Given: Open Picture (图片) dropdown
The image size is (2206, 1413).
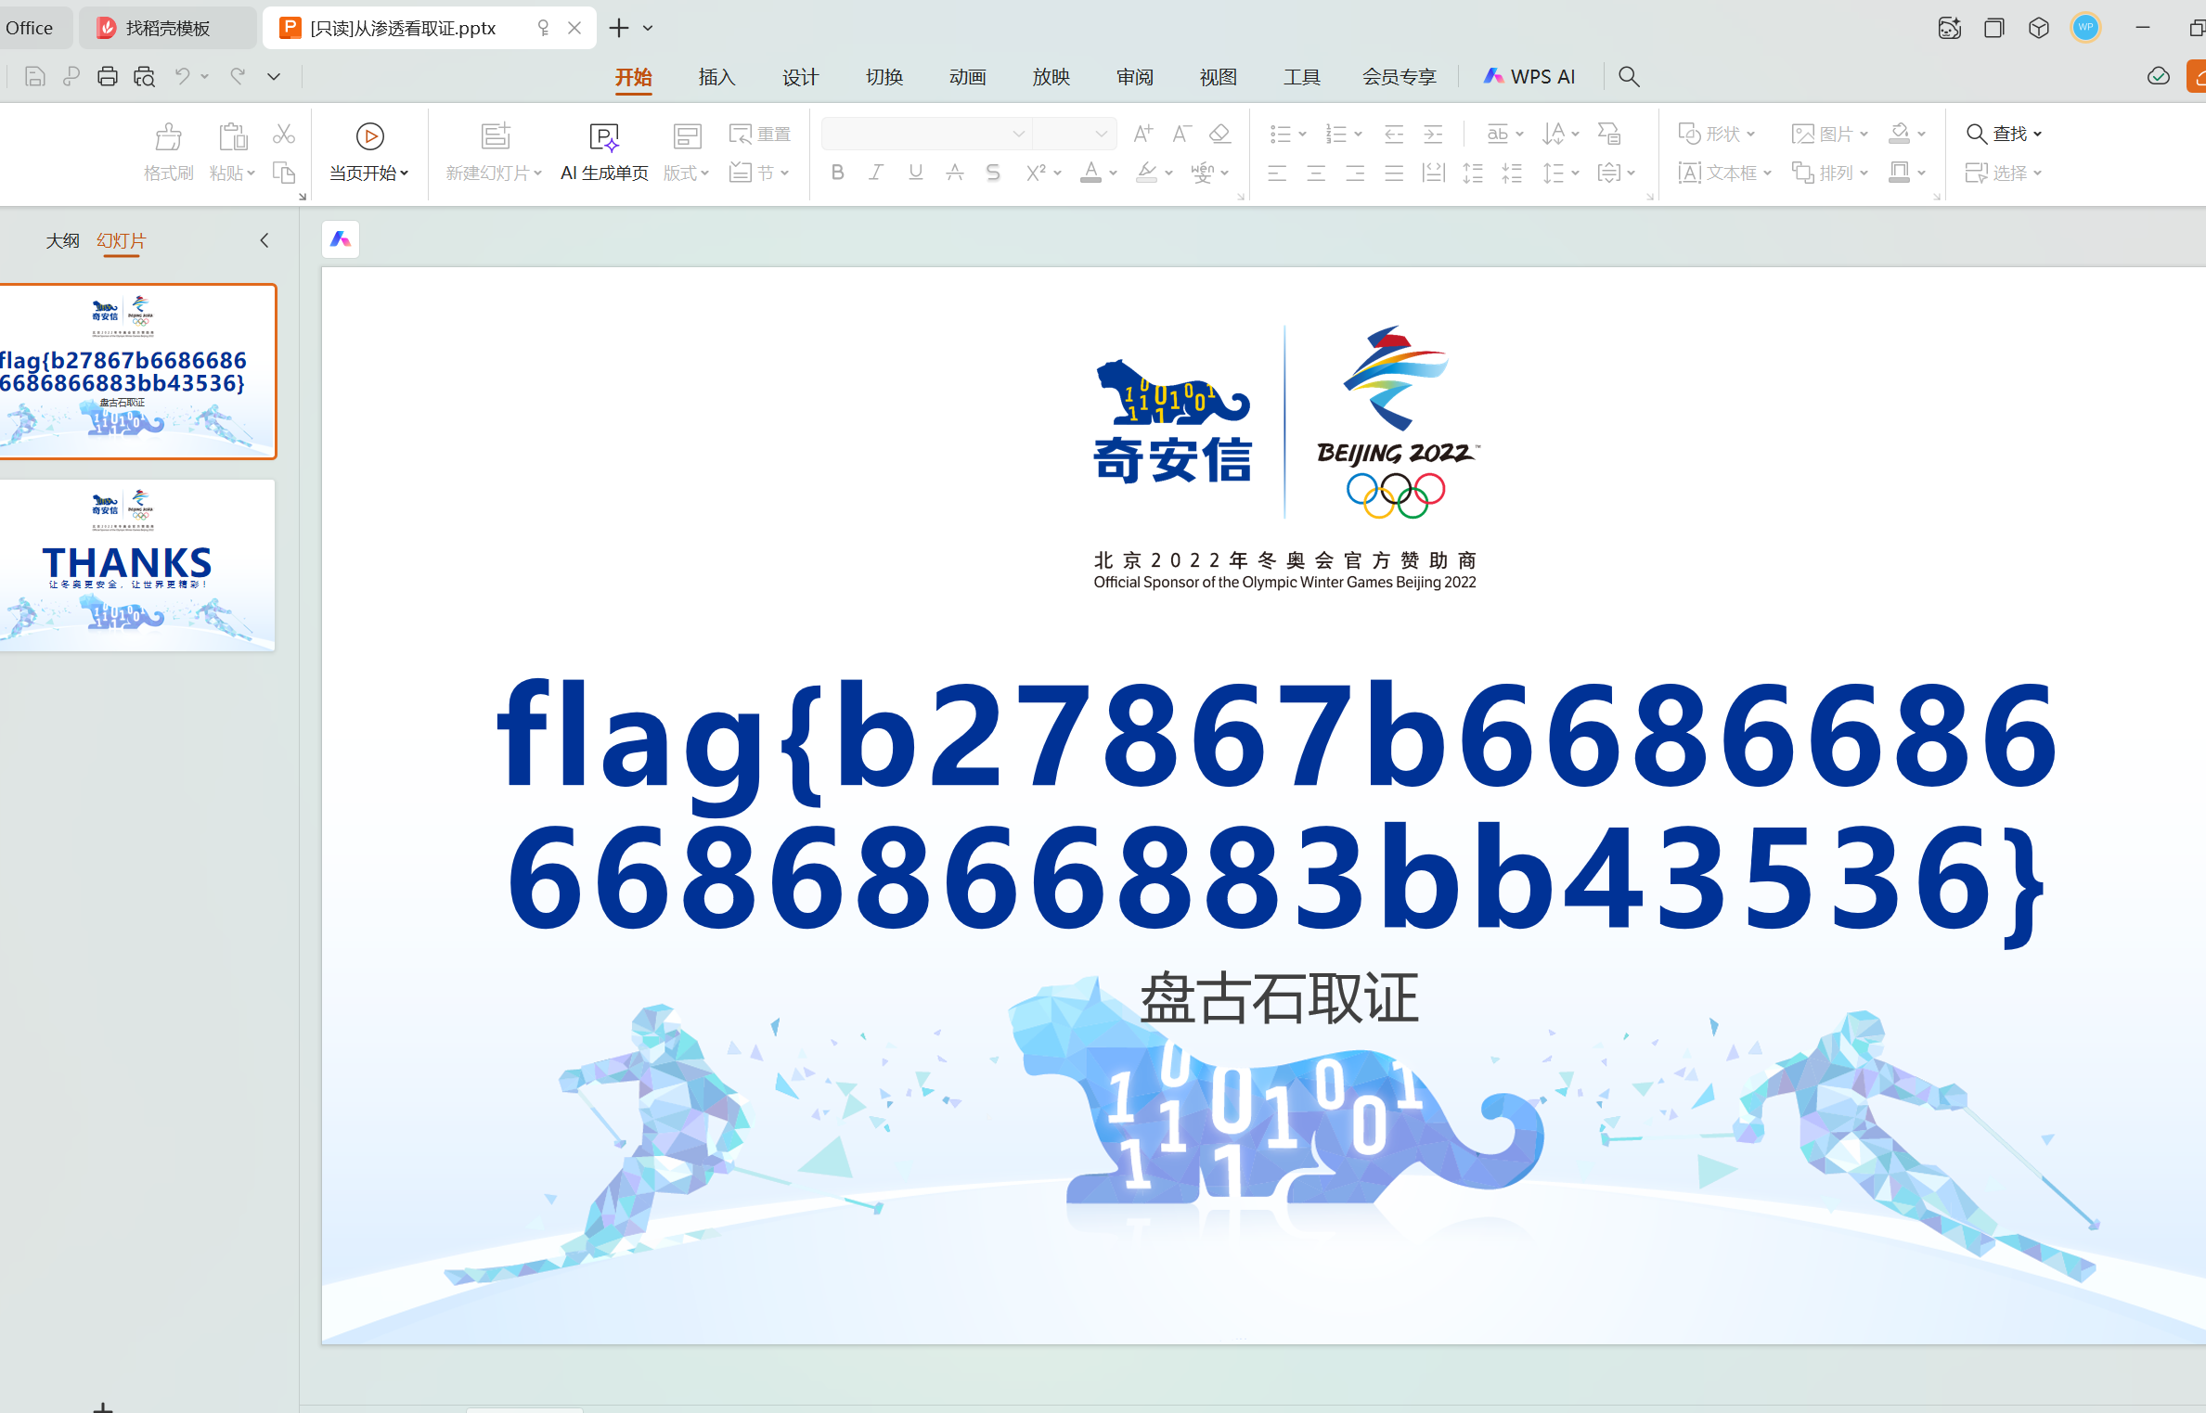Looking at the screenshot, I should coord(1829,135).
